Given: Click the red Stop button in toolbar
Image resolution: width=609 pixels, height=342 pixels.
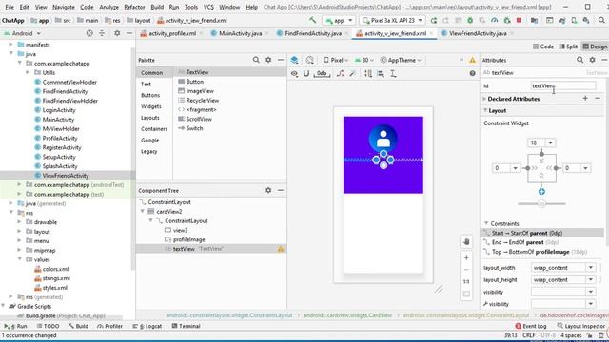Looking at the screenshot, I should pos(519,20).
